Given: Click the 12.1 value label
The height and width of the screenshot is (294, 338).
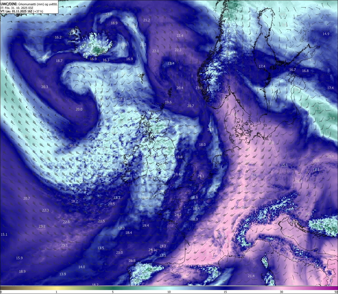Looking at the screenshot, I should click(x=316, y=170).
